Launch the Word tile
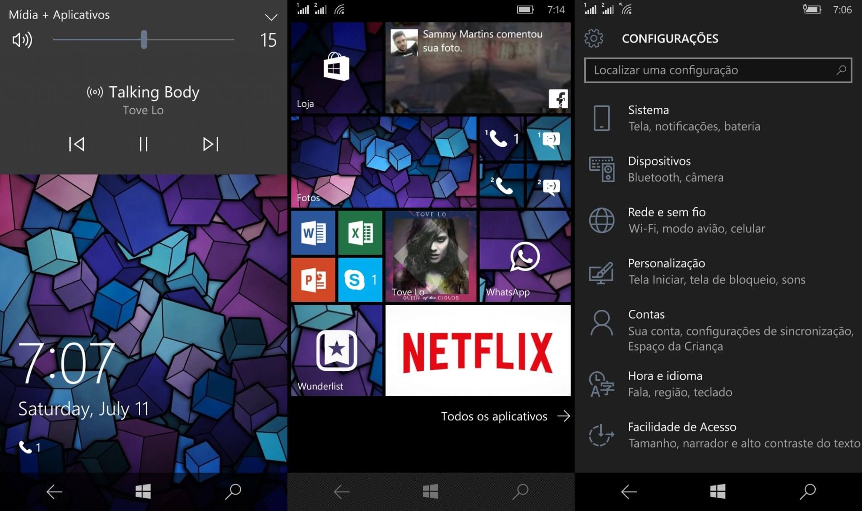Viewport: 862px width, 511px height. tap(313, 233)
